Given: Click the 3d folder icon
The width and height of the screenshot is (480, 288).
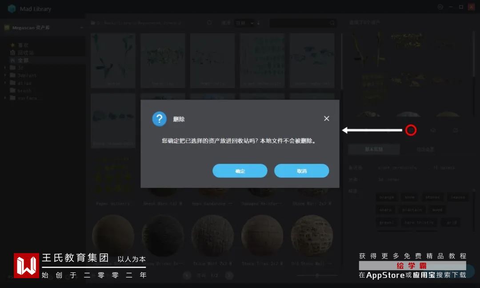Looking at the screenshot, I should [x=12, y=67].
